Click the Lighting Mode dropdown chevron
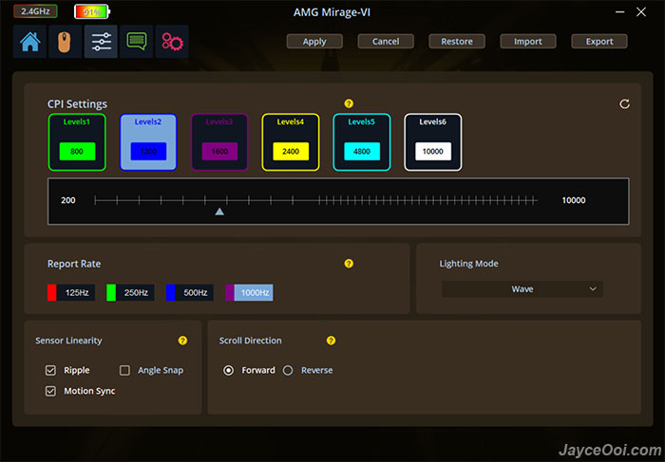Screen dimensions: 665x462 point(593,289)
